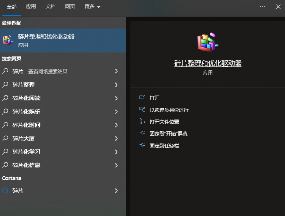Viewport: 285px width, 216px height.
Task: Select web suggestion 碎片化娱乐
Action: click(63, 112)
